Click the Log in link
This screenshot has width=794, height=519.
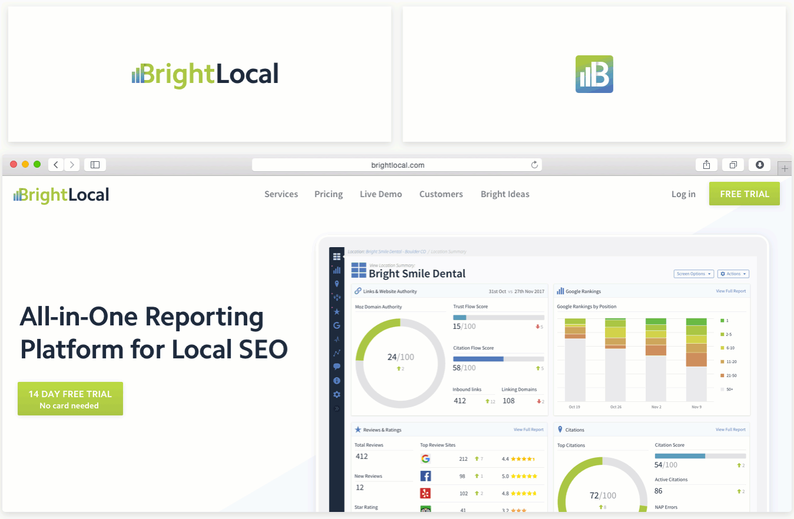click(x=683, y=194)
